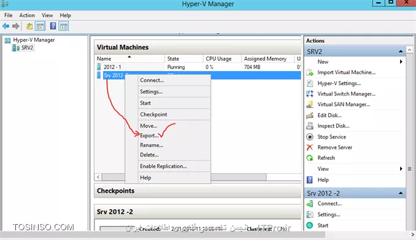Click the Stop Service icon
416x240 pixels.
tap(310, 137)
